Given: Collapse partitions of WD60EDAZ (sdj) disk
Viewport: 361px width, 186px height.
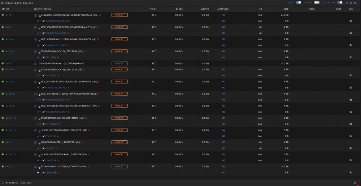Looking at the screenshot, I should (40, 41).
